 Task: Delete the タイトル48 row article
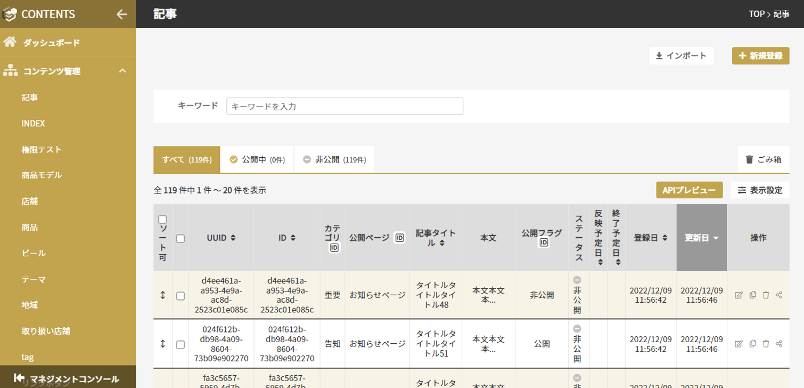(x=766, y=295)
